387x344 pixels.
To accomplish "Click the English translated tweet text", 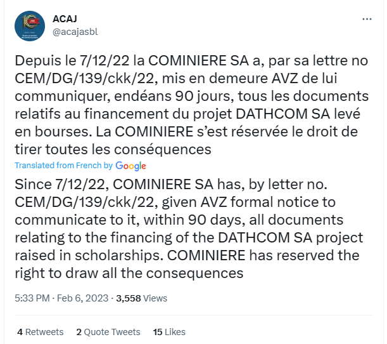I will coord(189,228).
